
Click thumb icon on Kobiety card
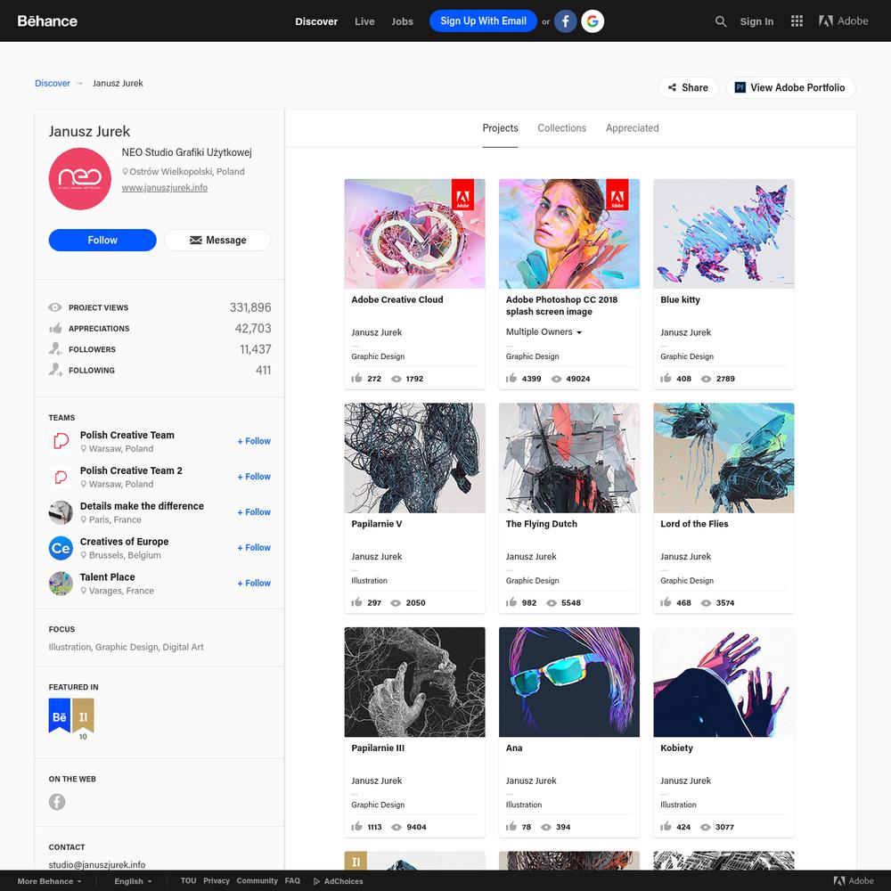coord(666,826)
